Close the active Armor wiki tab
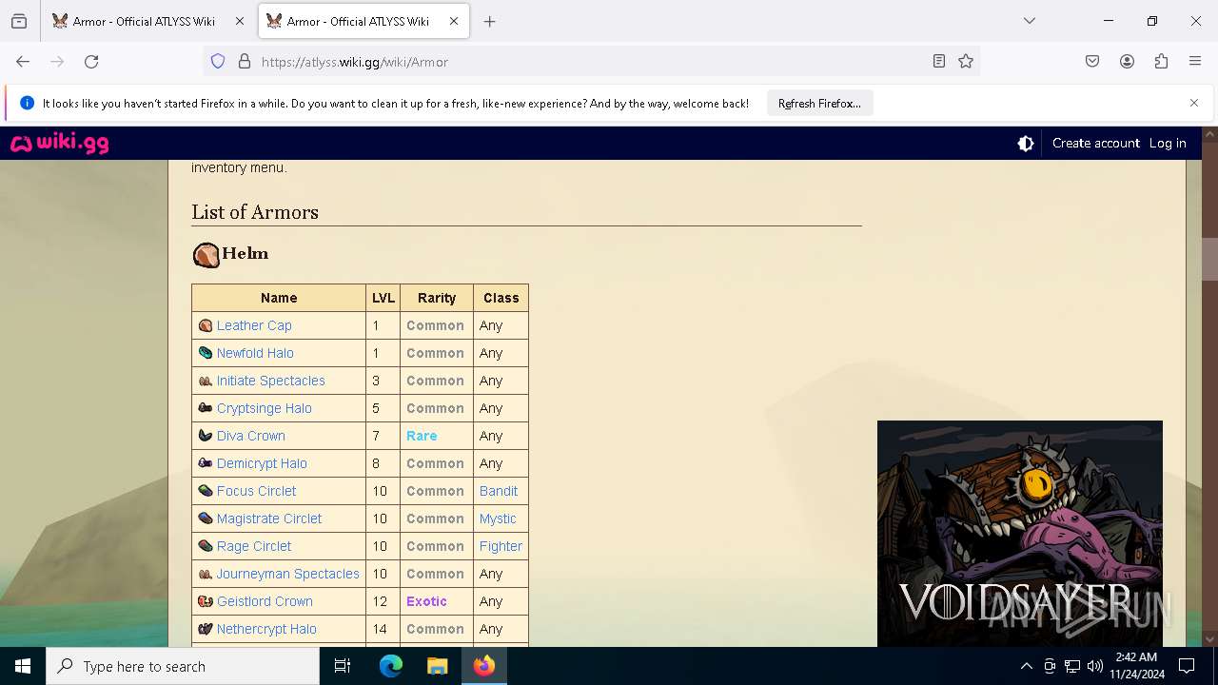Image resolution: width=1218 pixels, height=685 pixels. click(x=454, y=21)
